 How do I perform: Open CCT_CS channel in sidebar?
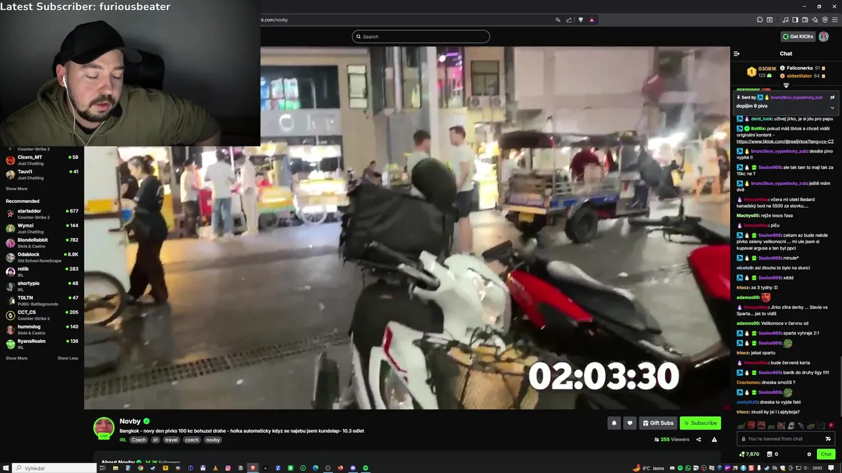pyautogui.click(x=42, y=315)
